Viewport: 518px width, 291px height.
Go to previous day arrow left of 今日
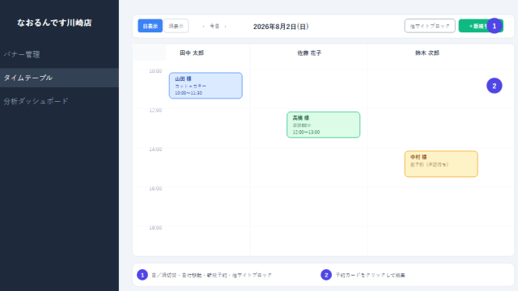coord(203,27)
